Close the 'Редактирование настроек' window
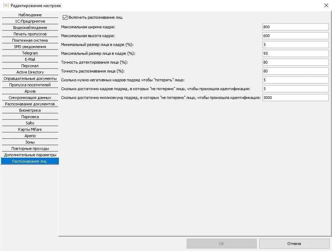 [x=326, y=5]
